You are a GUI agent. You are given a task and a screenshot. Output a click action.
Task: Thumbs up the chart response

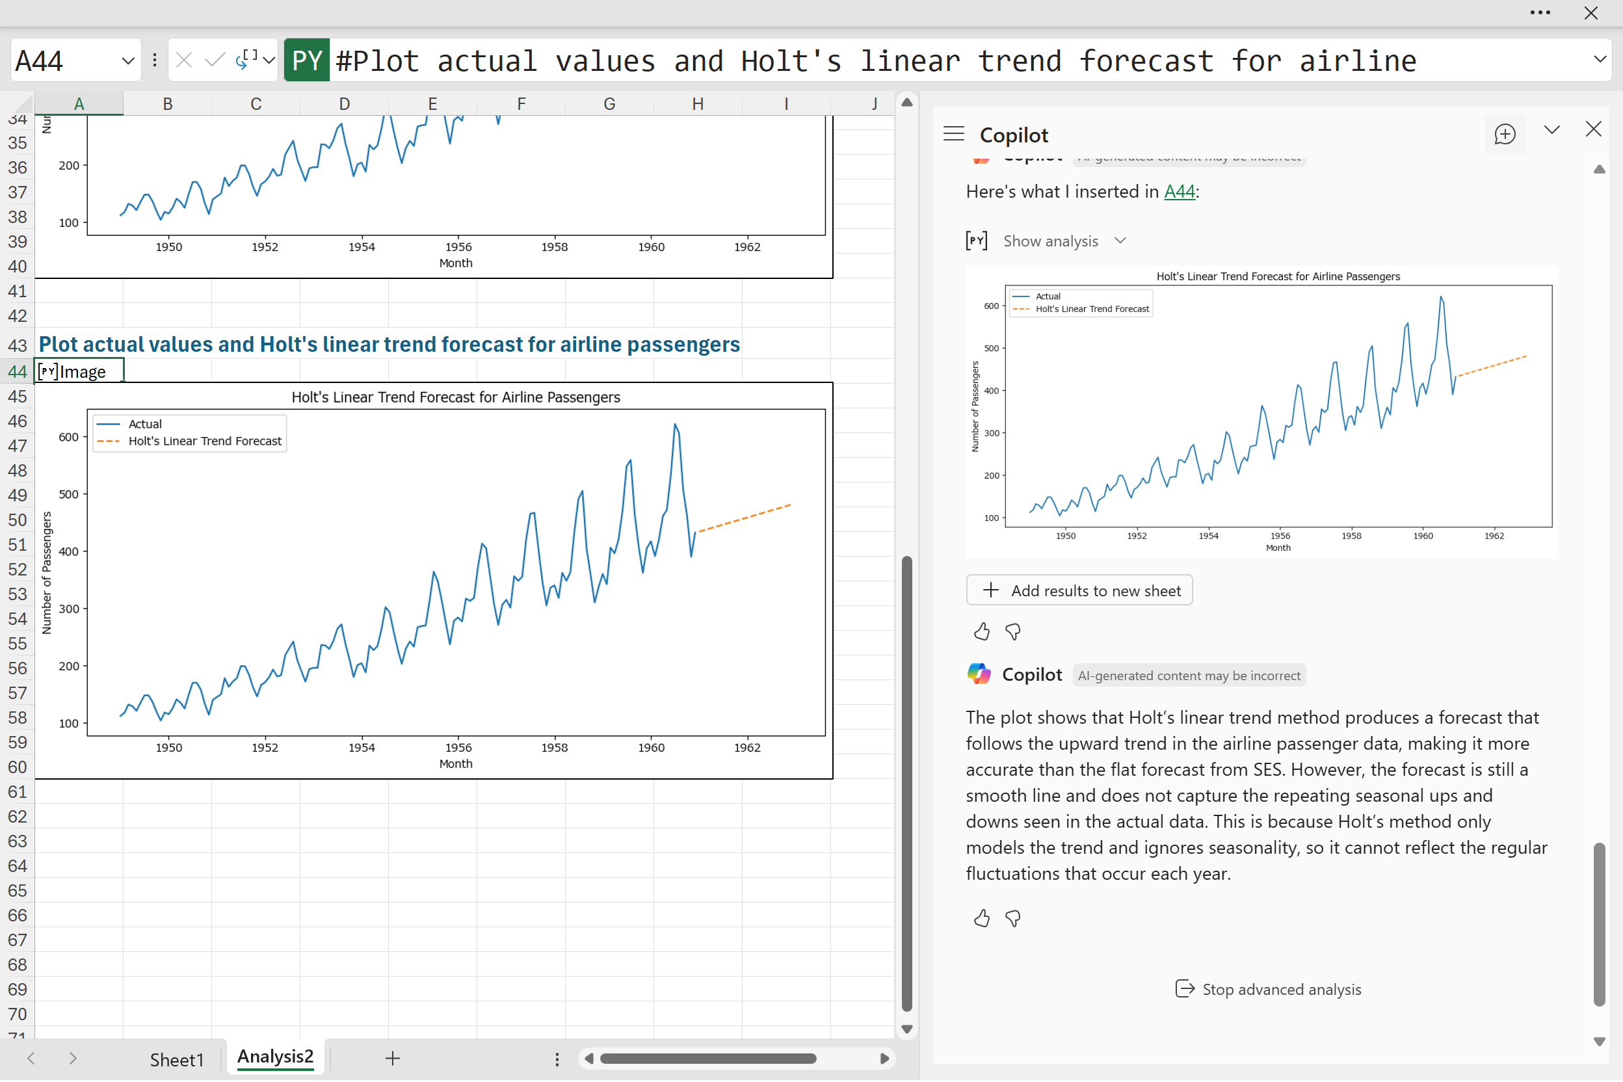point(981,631)
